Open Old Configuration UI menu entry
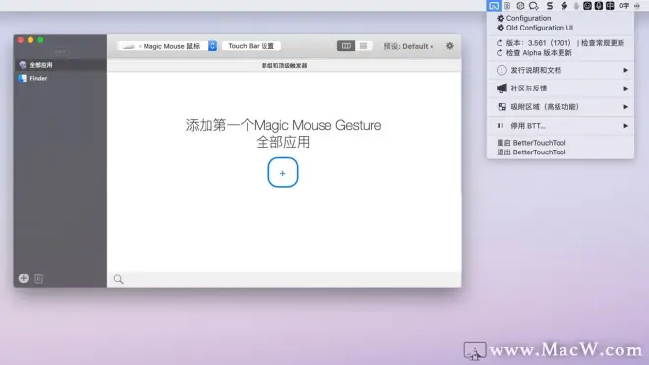The height and width of the screenshot is (365, 649). pyautogui.click(x=560, y=28)
